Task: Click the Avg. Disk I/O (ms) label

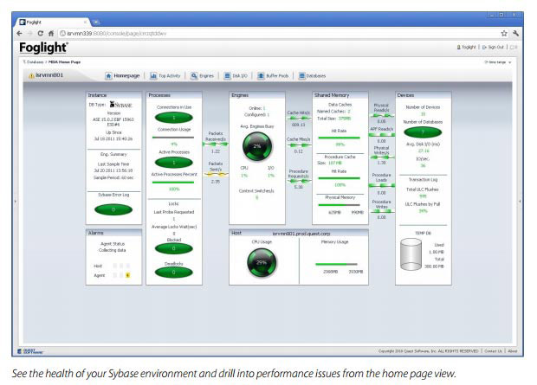Action: click(423, 144)
